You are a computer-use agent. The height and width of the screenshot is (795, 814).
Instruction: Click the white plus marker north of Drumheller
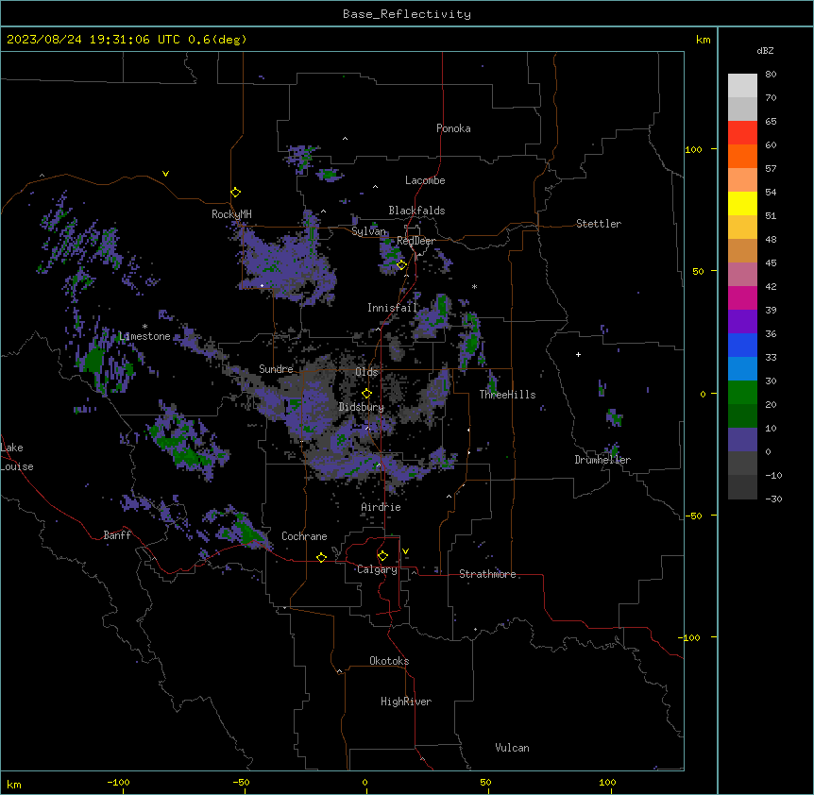click(578, 354)
